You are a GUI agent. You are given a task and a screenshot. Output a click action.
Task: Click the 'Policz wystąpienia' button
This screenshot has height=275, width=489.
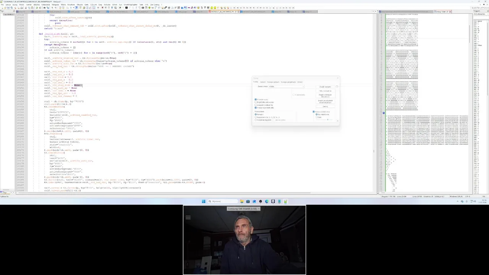point(325,91)
